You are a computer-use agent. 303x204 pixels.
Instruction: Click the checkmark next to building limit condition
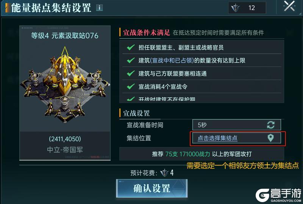point(131,60)
